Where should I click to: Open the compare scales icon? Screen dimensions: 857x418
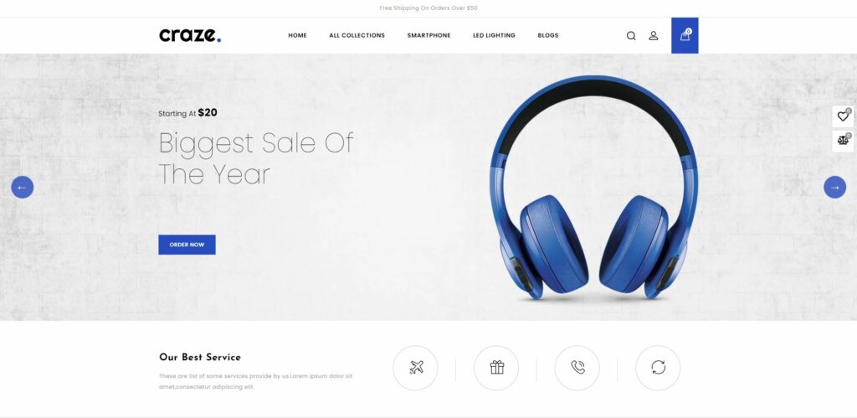[x=843, y=141]
